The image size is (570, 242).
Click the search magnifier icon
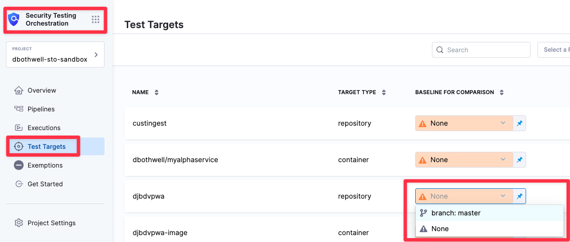440,50
